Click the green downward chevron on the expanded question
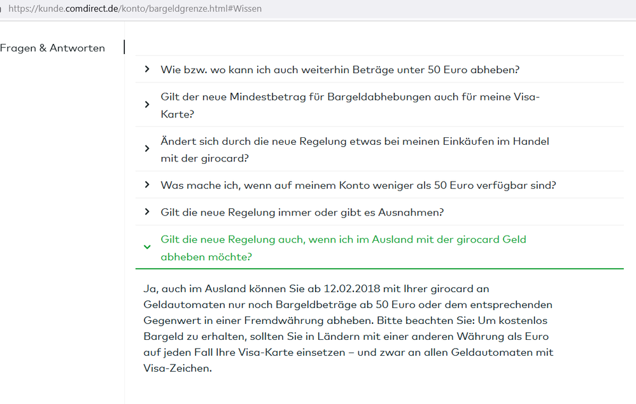 pos(147,248)
